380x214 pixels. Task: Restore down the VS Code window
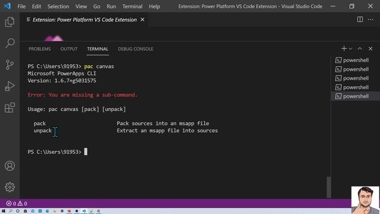point(351,7)
